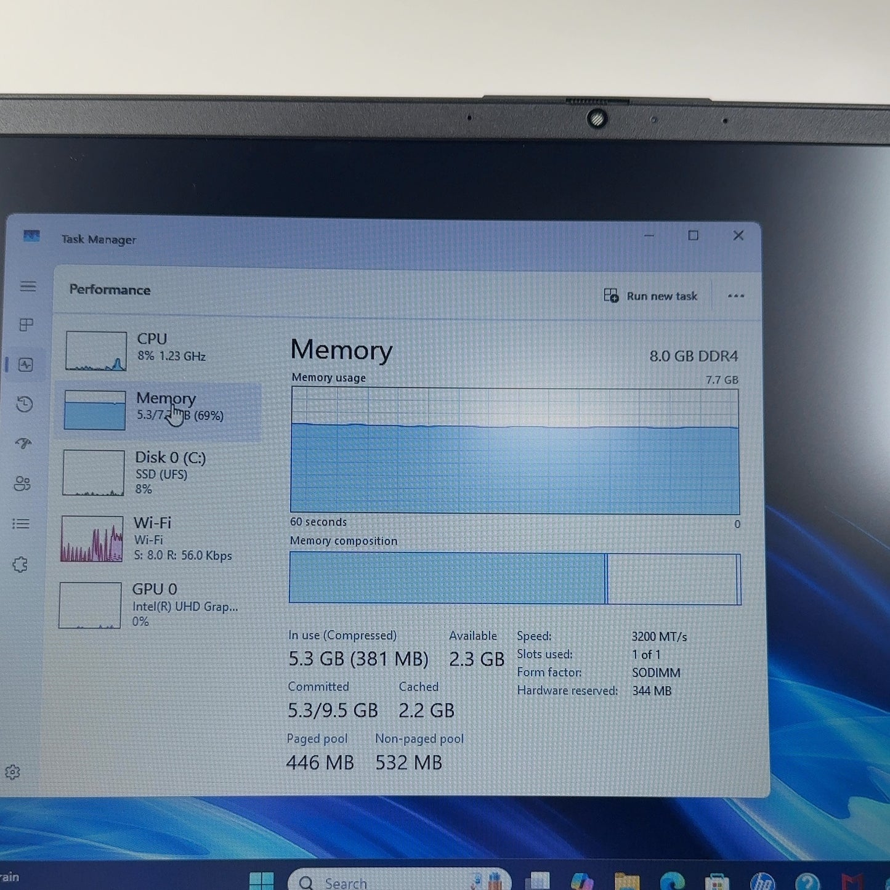
Task: Open the Task Manager hamburger navigation menu
Action: coord(28,286)
